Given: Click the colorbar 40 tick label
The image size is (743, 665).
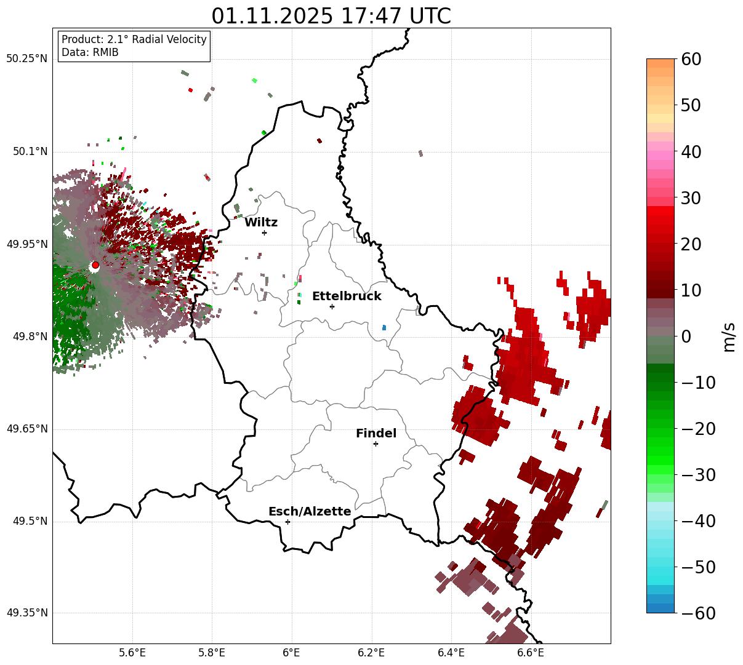Looking at the screenshot, I should coord(691,151).
